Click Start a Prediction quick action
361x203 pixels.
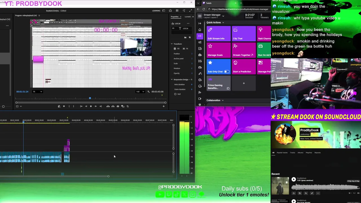[x=244, y=67]
